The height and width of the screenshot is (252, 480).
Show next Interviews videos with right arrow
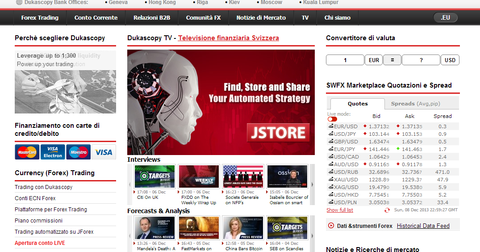[312, 185]
